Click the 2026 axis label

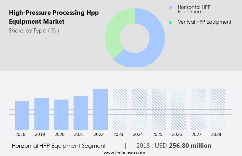coord(177,134)
